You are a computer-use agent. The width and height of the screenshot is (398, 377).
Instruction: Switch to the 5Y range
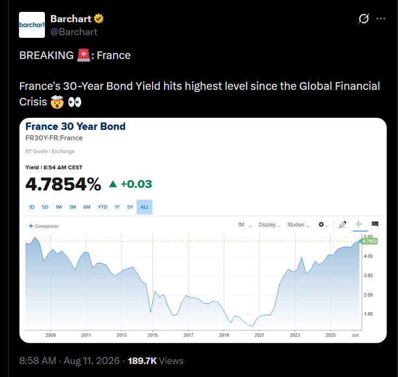click(x=130, y=207)
